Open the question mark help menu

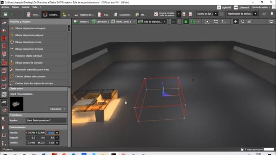click(41, 7)
